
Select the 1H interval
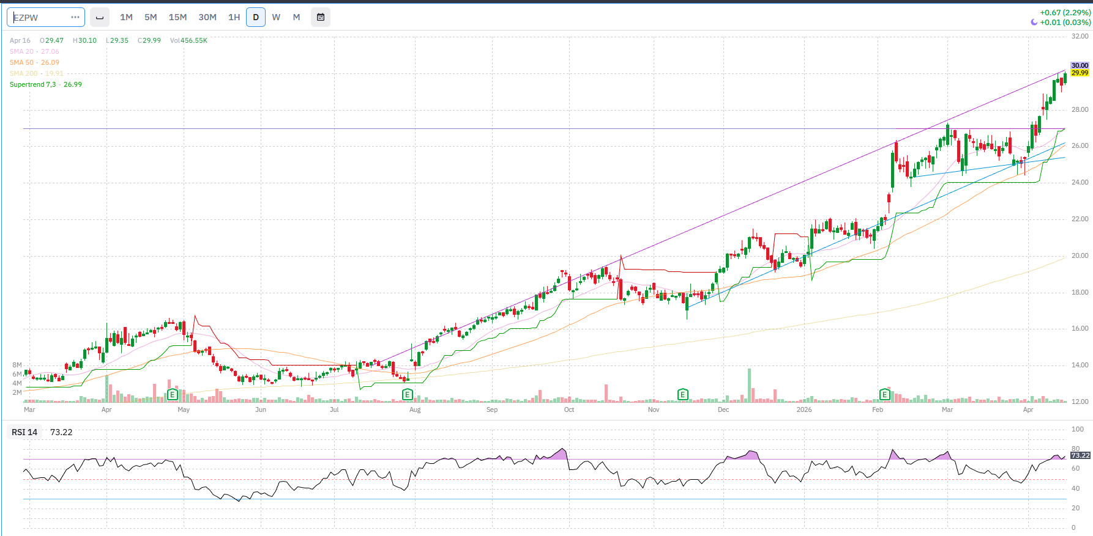(x=234, y=17)
